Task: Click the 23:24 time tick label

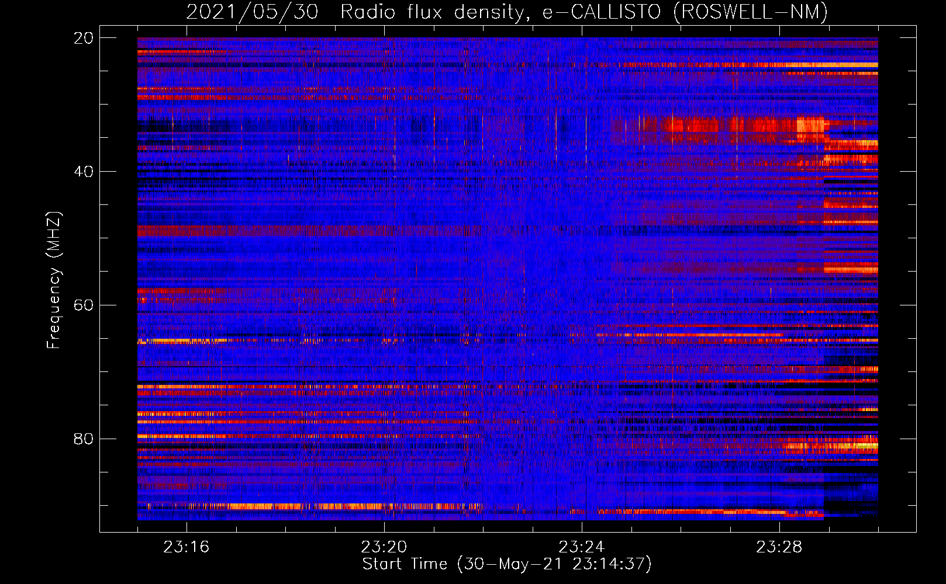Action: click(582, 547)
